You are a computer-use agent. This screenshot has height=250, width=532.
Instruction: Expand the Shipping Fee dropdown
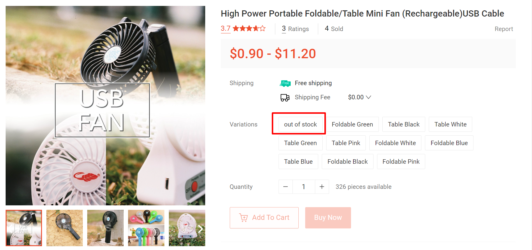tap(368, 97)
